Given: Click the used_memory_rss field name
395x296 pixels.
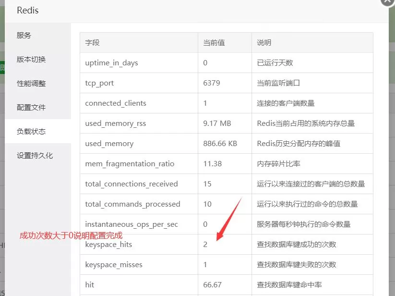Looking at the screenshot, I should tap(115, 123).
